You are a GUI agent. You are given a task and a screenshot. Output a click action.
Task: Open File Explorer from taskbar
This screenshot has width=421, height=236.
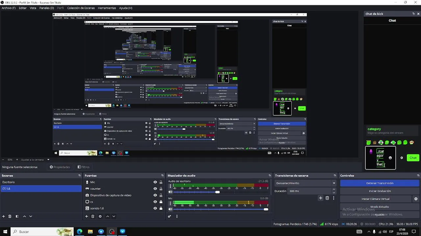point(90,232)
